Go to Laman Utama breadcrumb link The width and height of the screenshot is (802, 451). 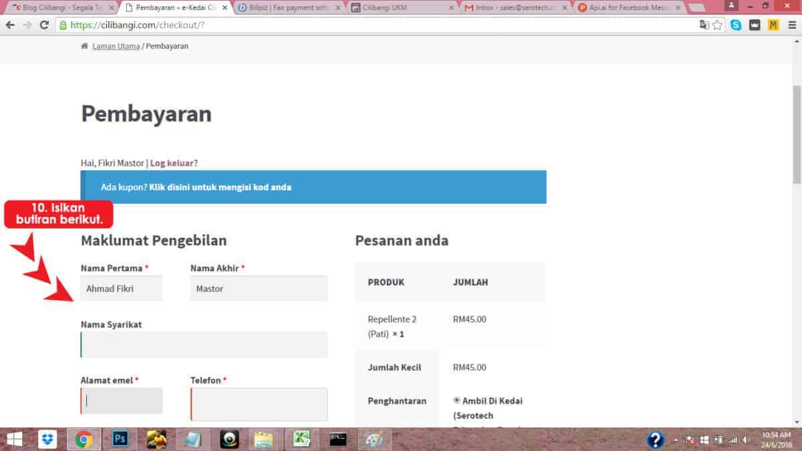click(x=116, y=46)
